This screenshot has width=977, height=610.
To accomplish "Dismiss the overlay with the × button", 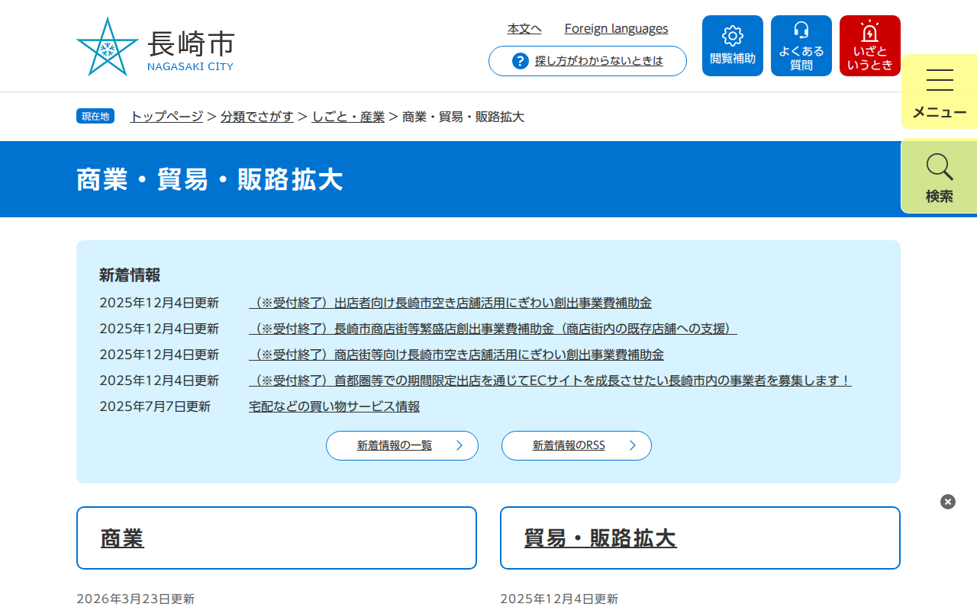I will [947, 502].
